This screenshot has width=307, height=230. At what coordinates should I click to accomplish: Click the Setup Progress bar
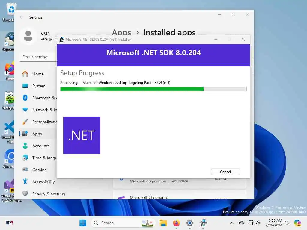click(153, 89)
